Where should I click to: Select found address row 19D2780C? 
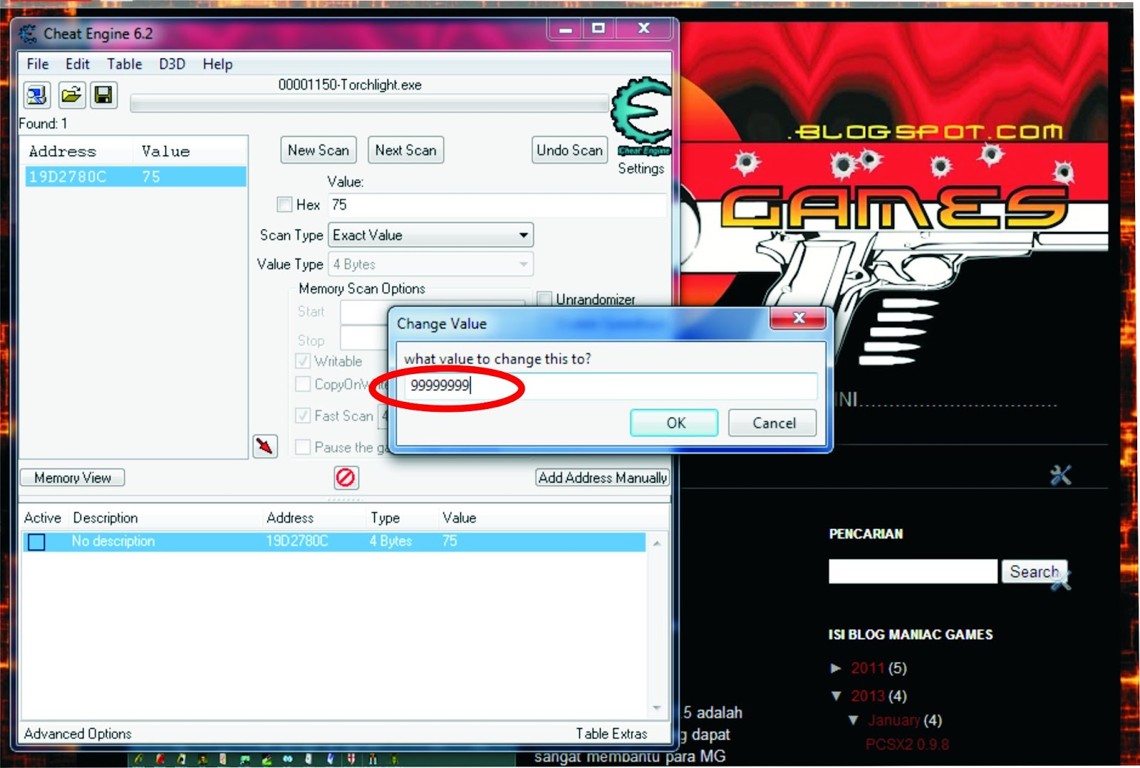point(135,177)
